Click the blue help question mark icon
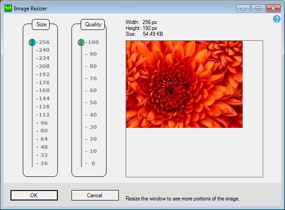Viewport: 285px width, 210px height. pyautogui.click(x=277, y=19)
